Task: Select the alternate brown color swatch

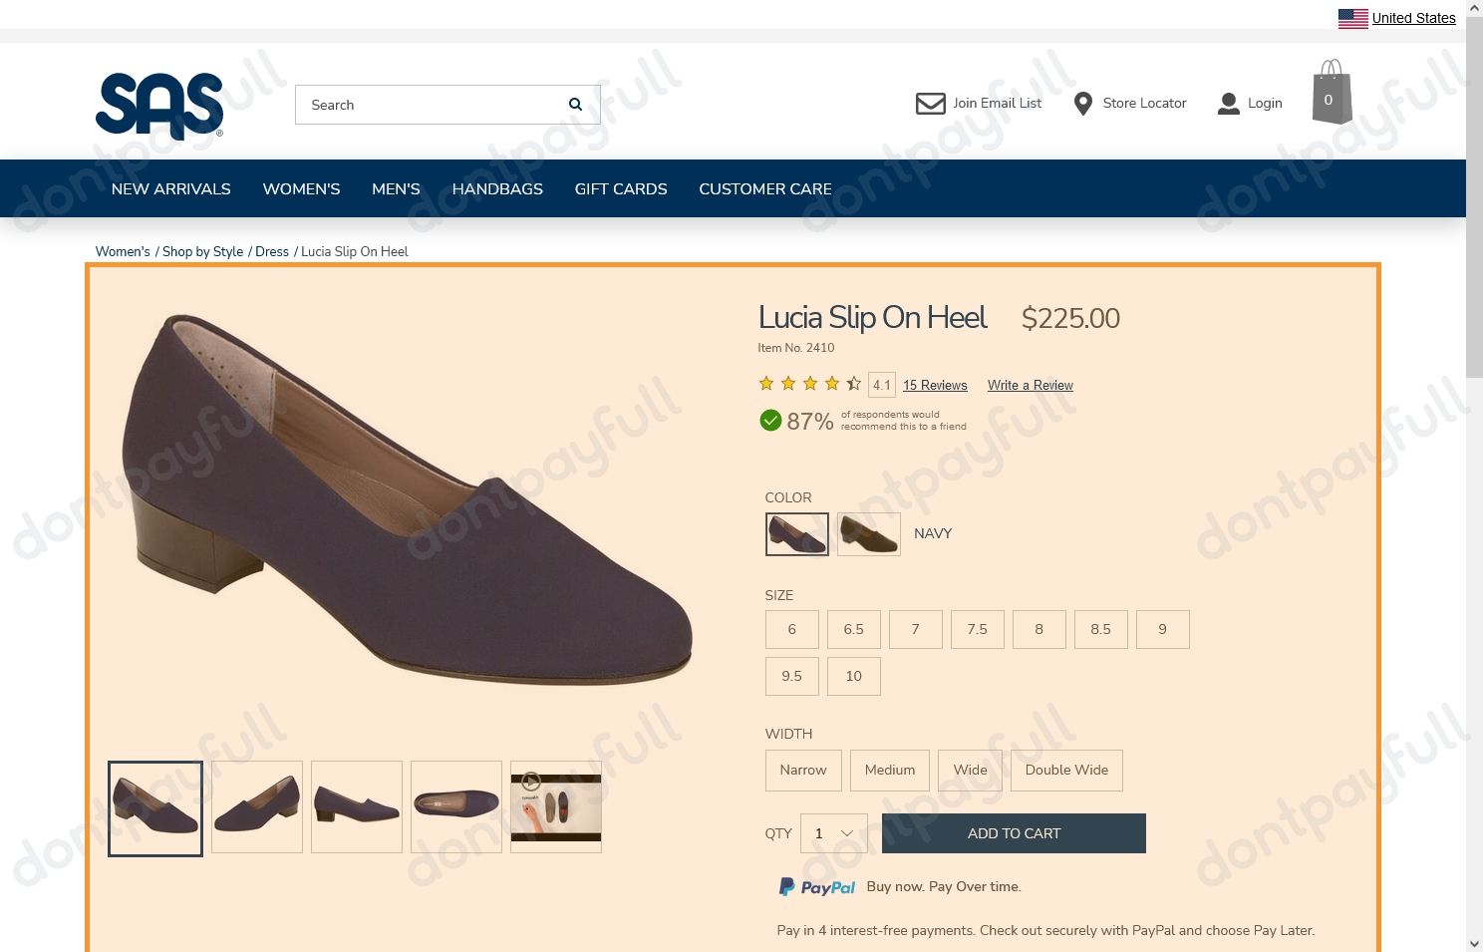Action: 868,533
